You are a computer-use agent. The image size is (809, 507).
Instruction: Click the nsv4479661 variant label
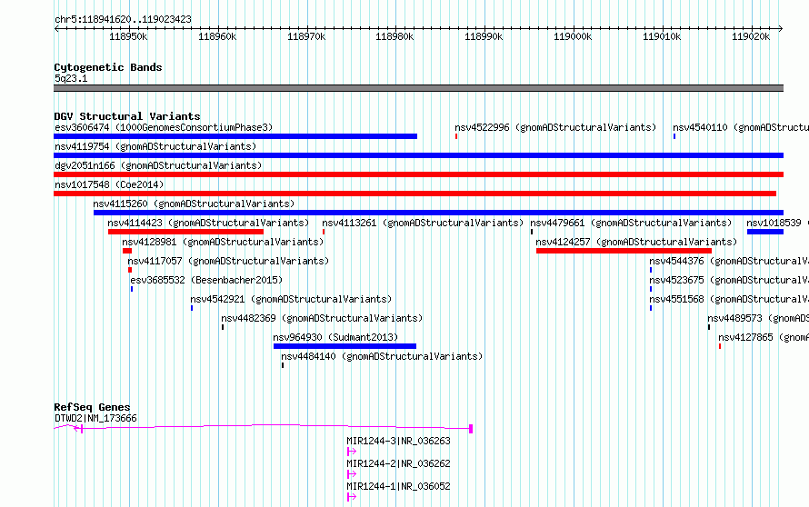click(631, 223)
